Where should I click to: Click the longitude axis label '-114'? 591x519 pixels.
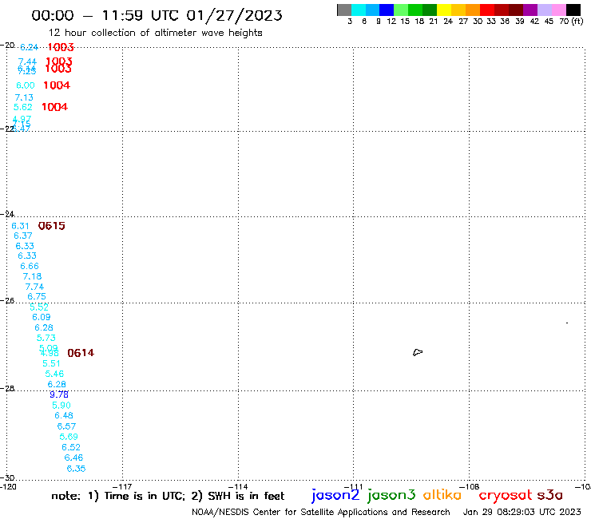click(238, 486)
